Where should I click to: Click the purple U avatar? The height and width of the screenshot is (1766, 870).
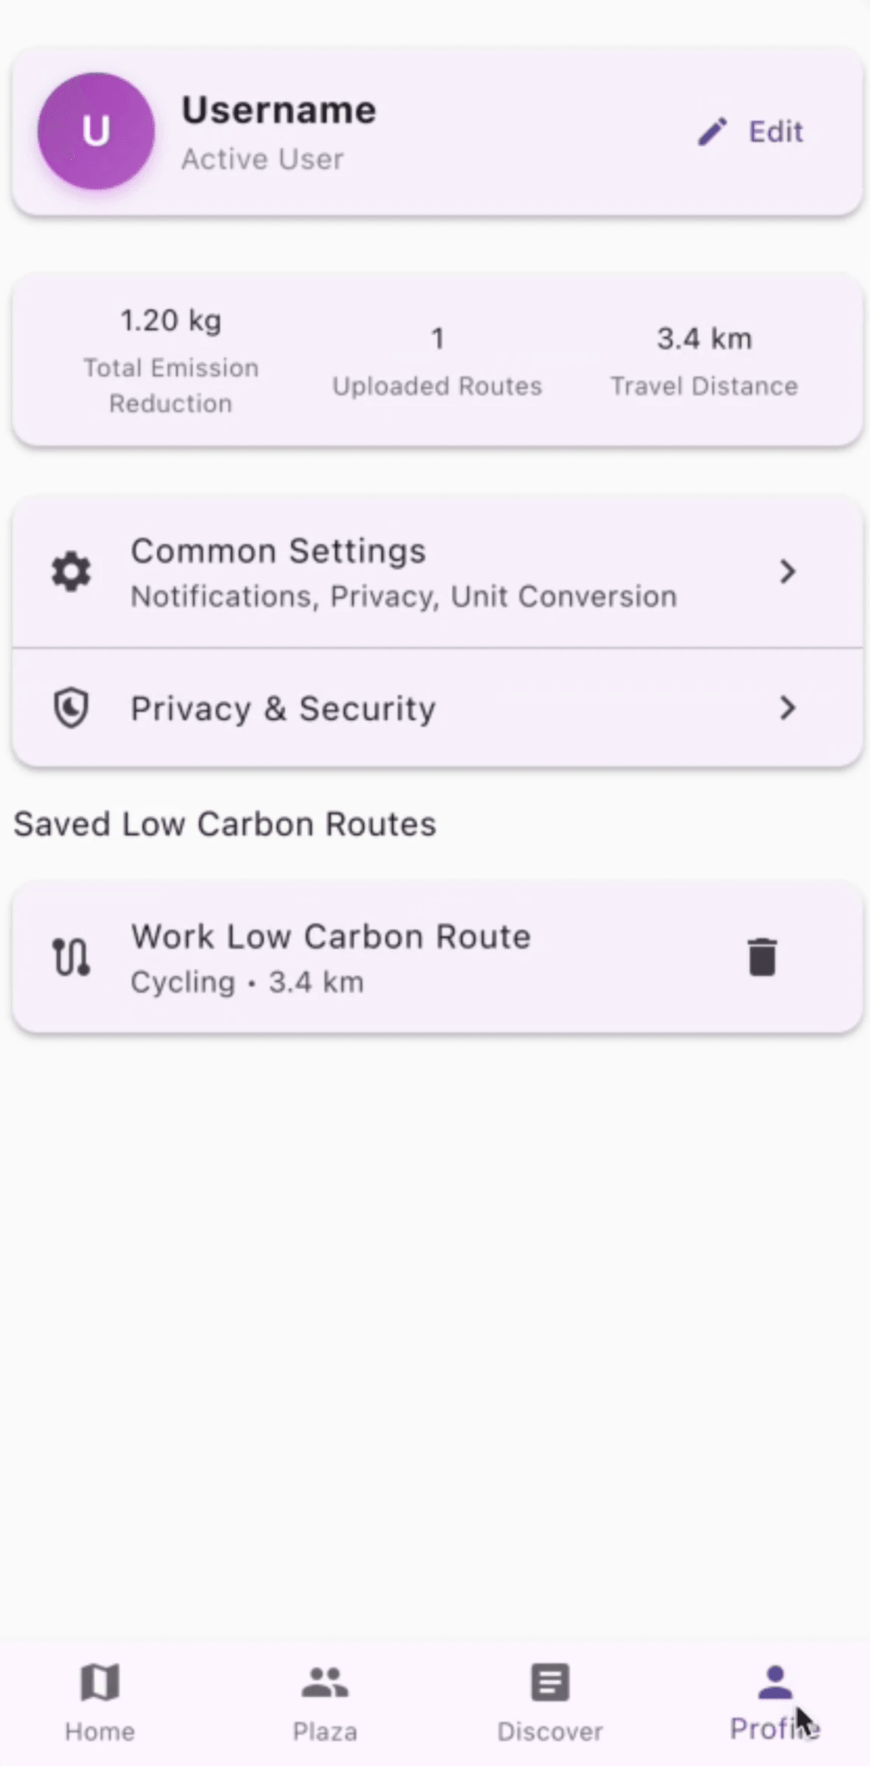click(x=96, y=131)
